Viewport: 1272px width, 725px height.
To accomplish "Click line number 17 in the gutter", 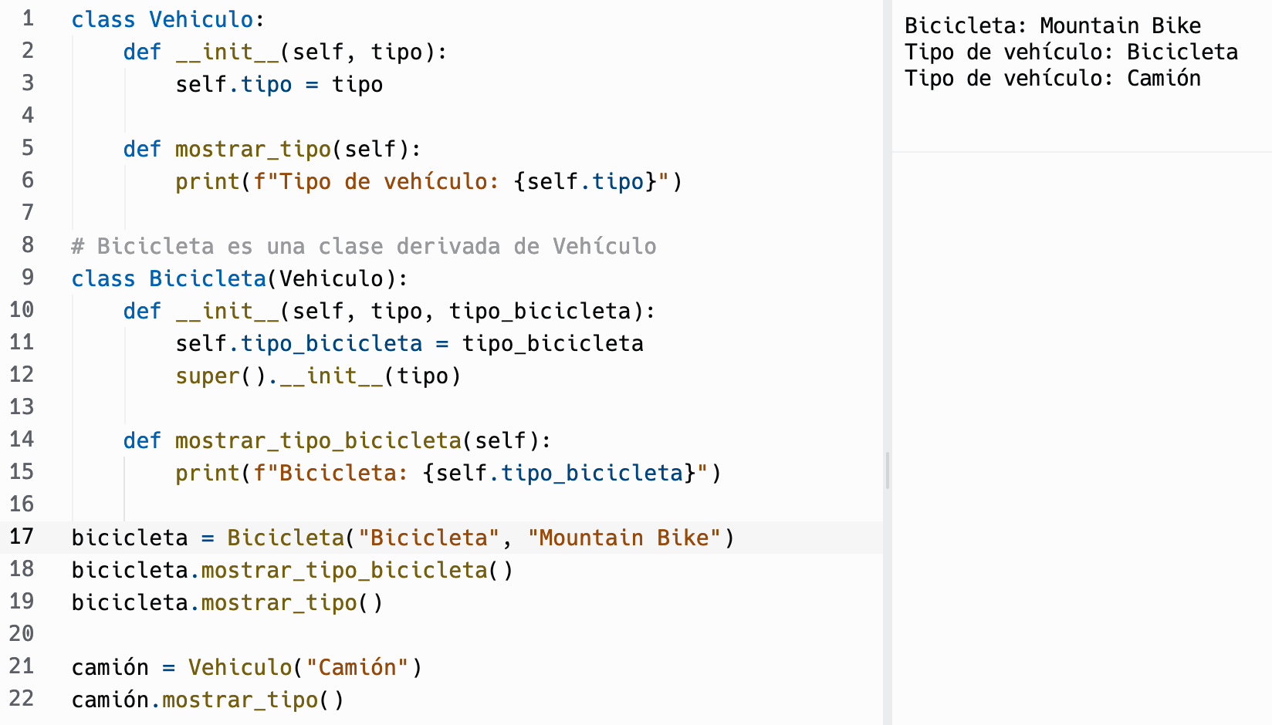I will coord(22,537).
